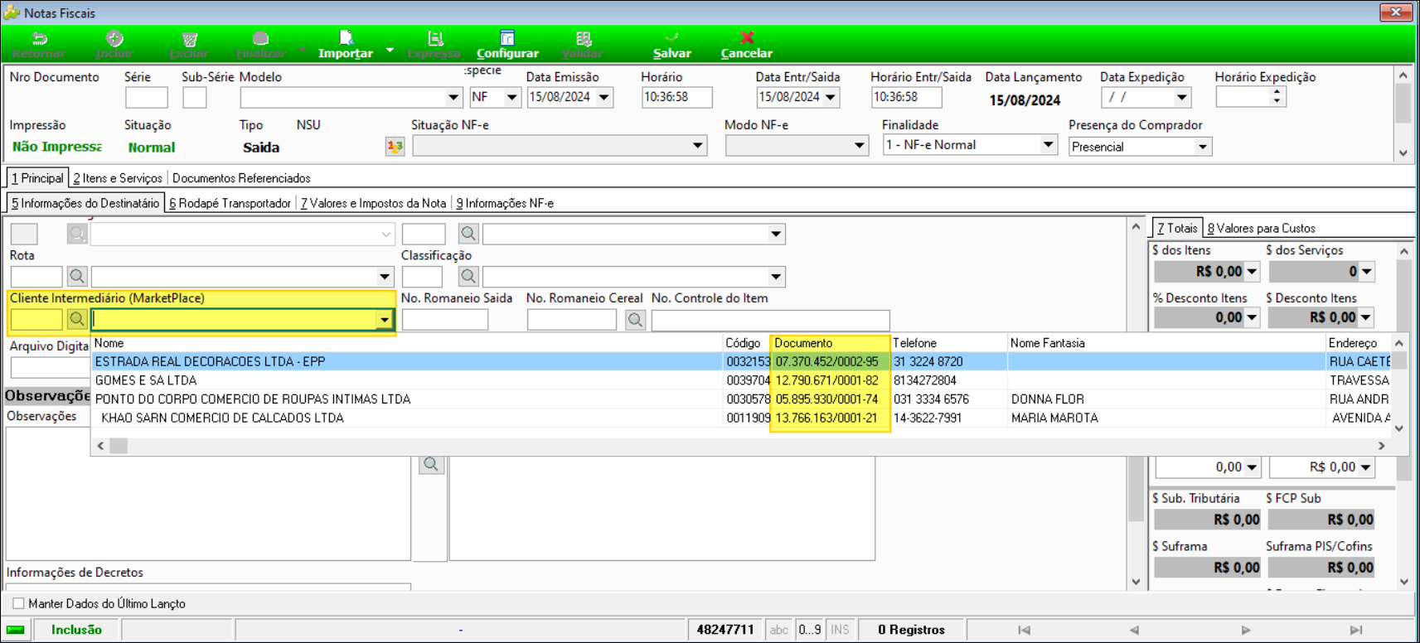Open the $ Desconto Itens value dropdown
The image size is (1420, 643).
pyautogui.click(x=1366, y=317)
